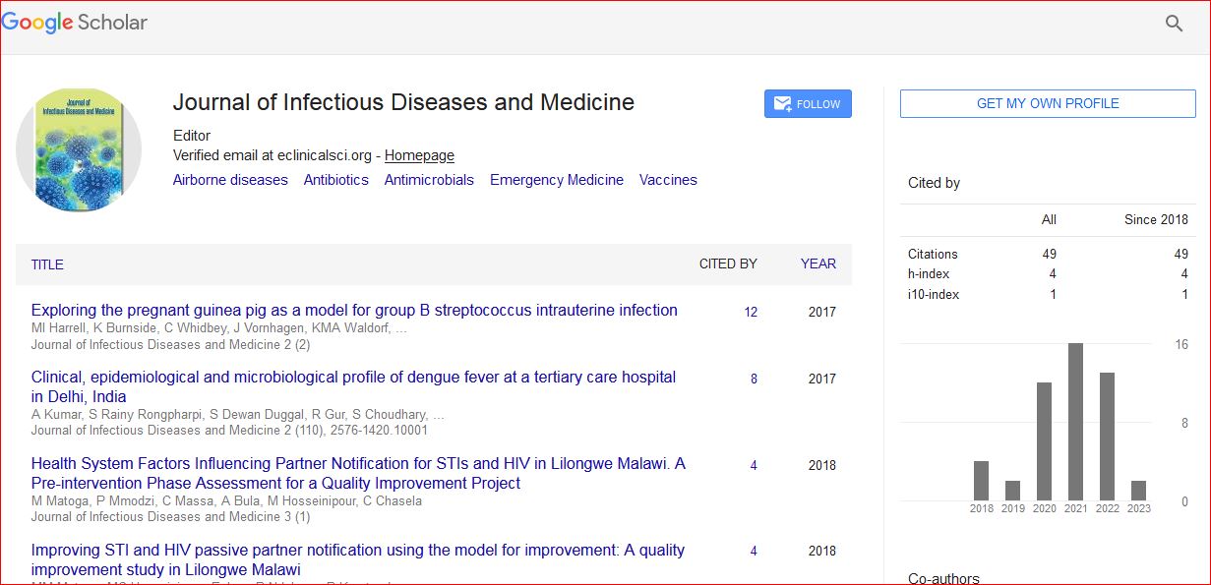Open the Antimicrobials topic link
The height and width of the screenshot is (585, 1211).
coord(429,180)
